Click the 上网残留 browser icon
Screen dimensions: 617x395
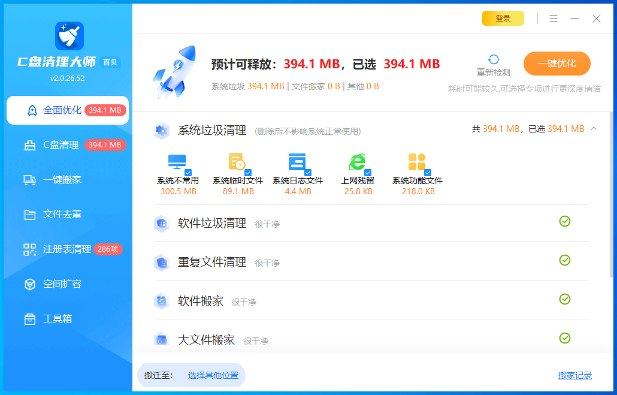coord(357,162)
